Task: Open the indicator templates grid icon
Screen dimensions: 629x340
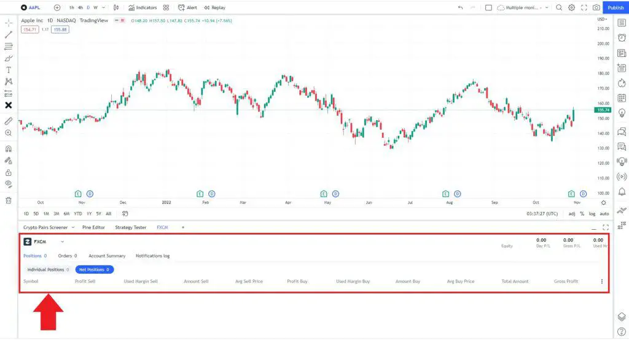Action: coord(166,7)
